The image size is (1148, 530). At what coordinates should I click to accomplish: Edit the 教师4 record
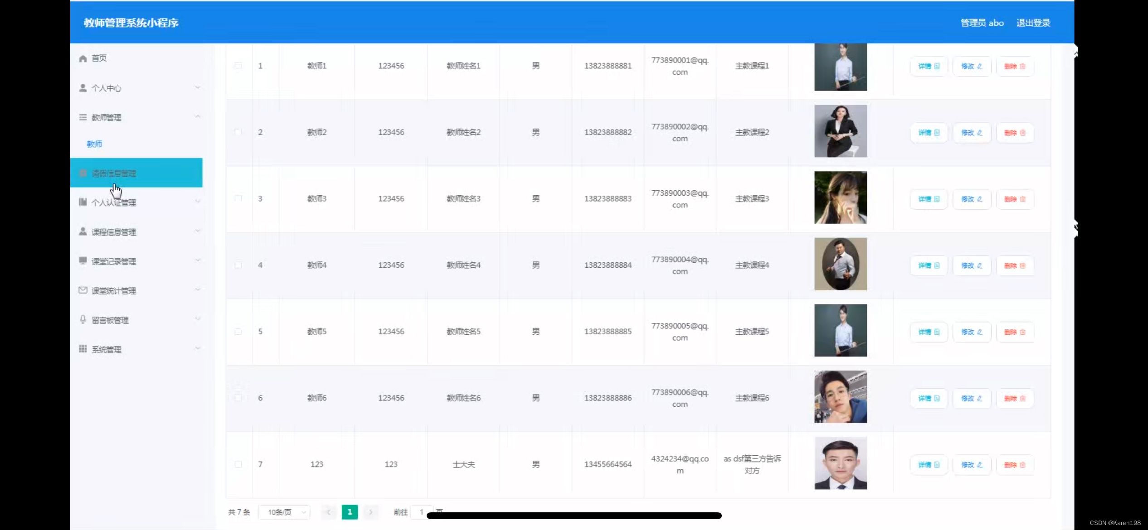point(972,265)
